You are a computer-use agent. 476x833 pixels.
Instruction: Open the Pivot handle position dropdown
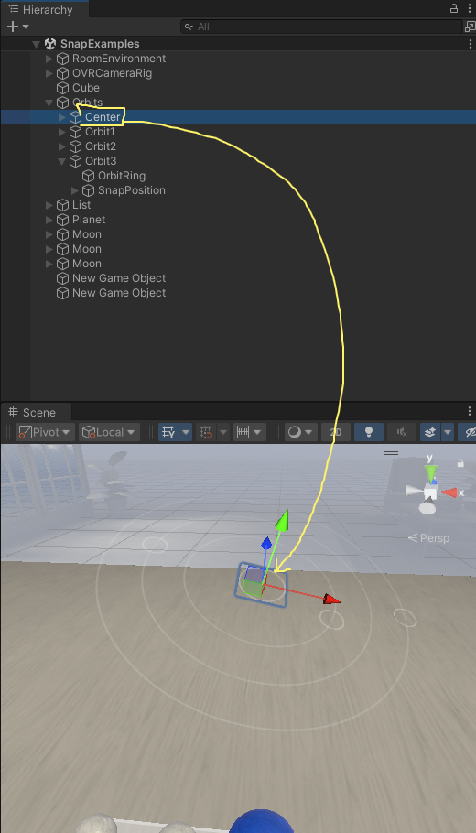pos(45,432)
